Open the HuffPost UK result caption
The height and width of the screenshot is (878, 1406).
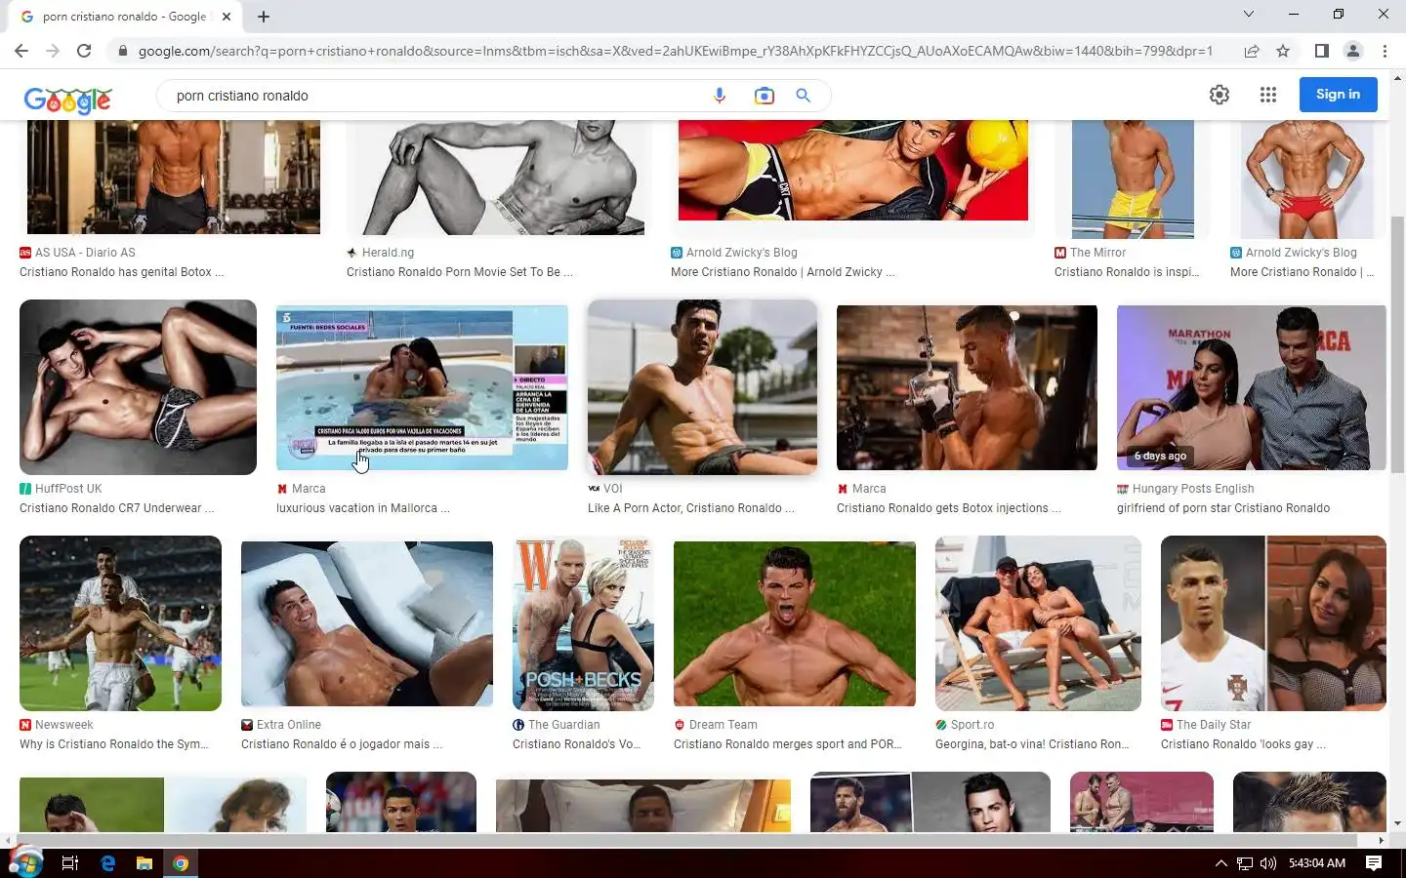pyautogui.click(x=116, y=508)
